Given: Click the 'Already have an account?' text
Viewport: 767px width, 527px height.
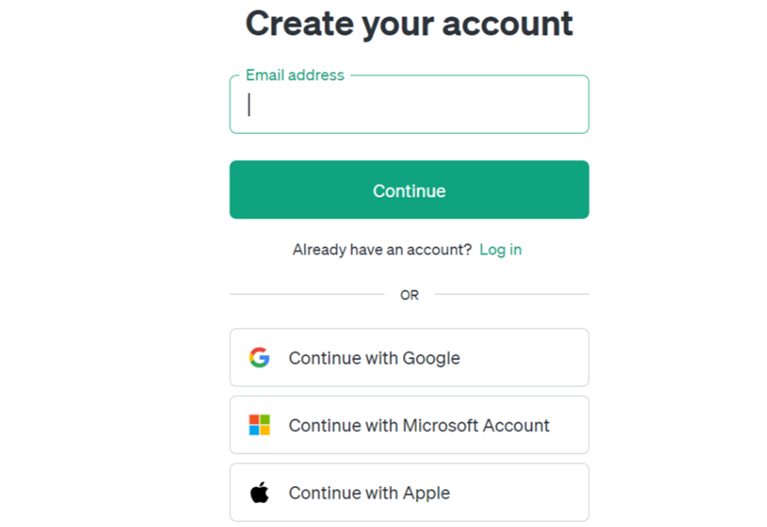Looking at the screenshot, I should [382, 250].
